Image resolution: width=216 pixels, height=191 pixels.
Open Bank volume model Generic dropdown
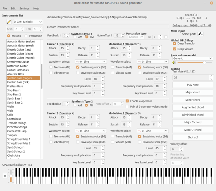193,58
